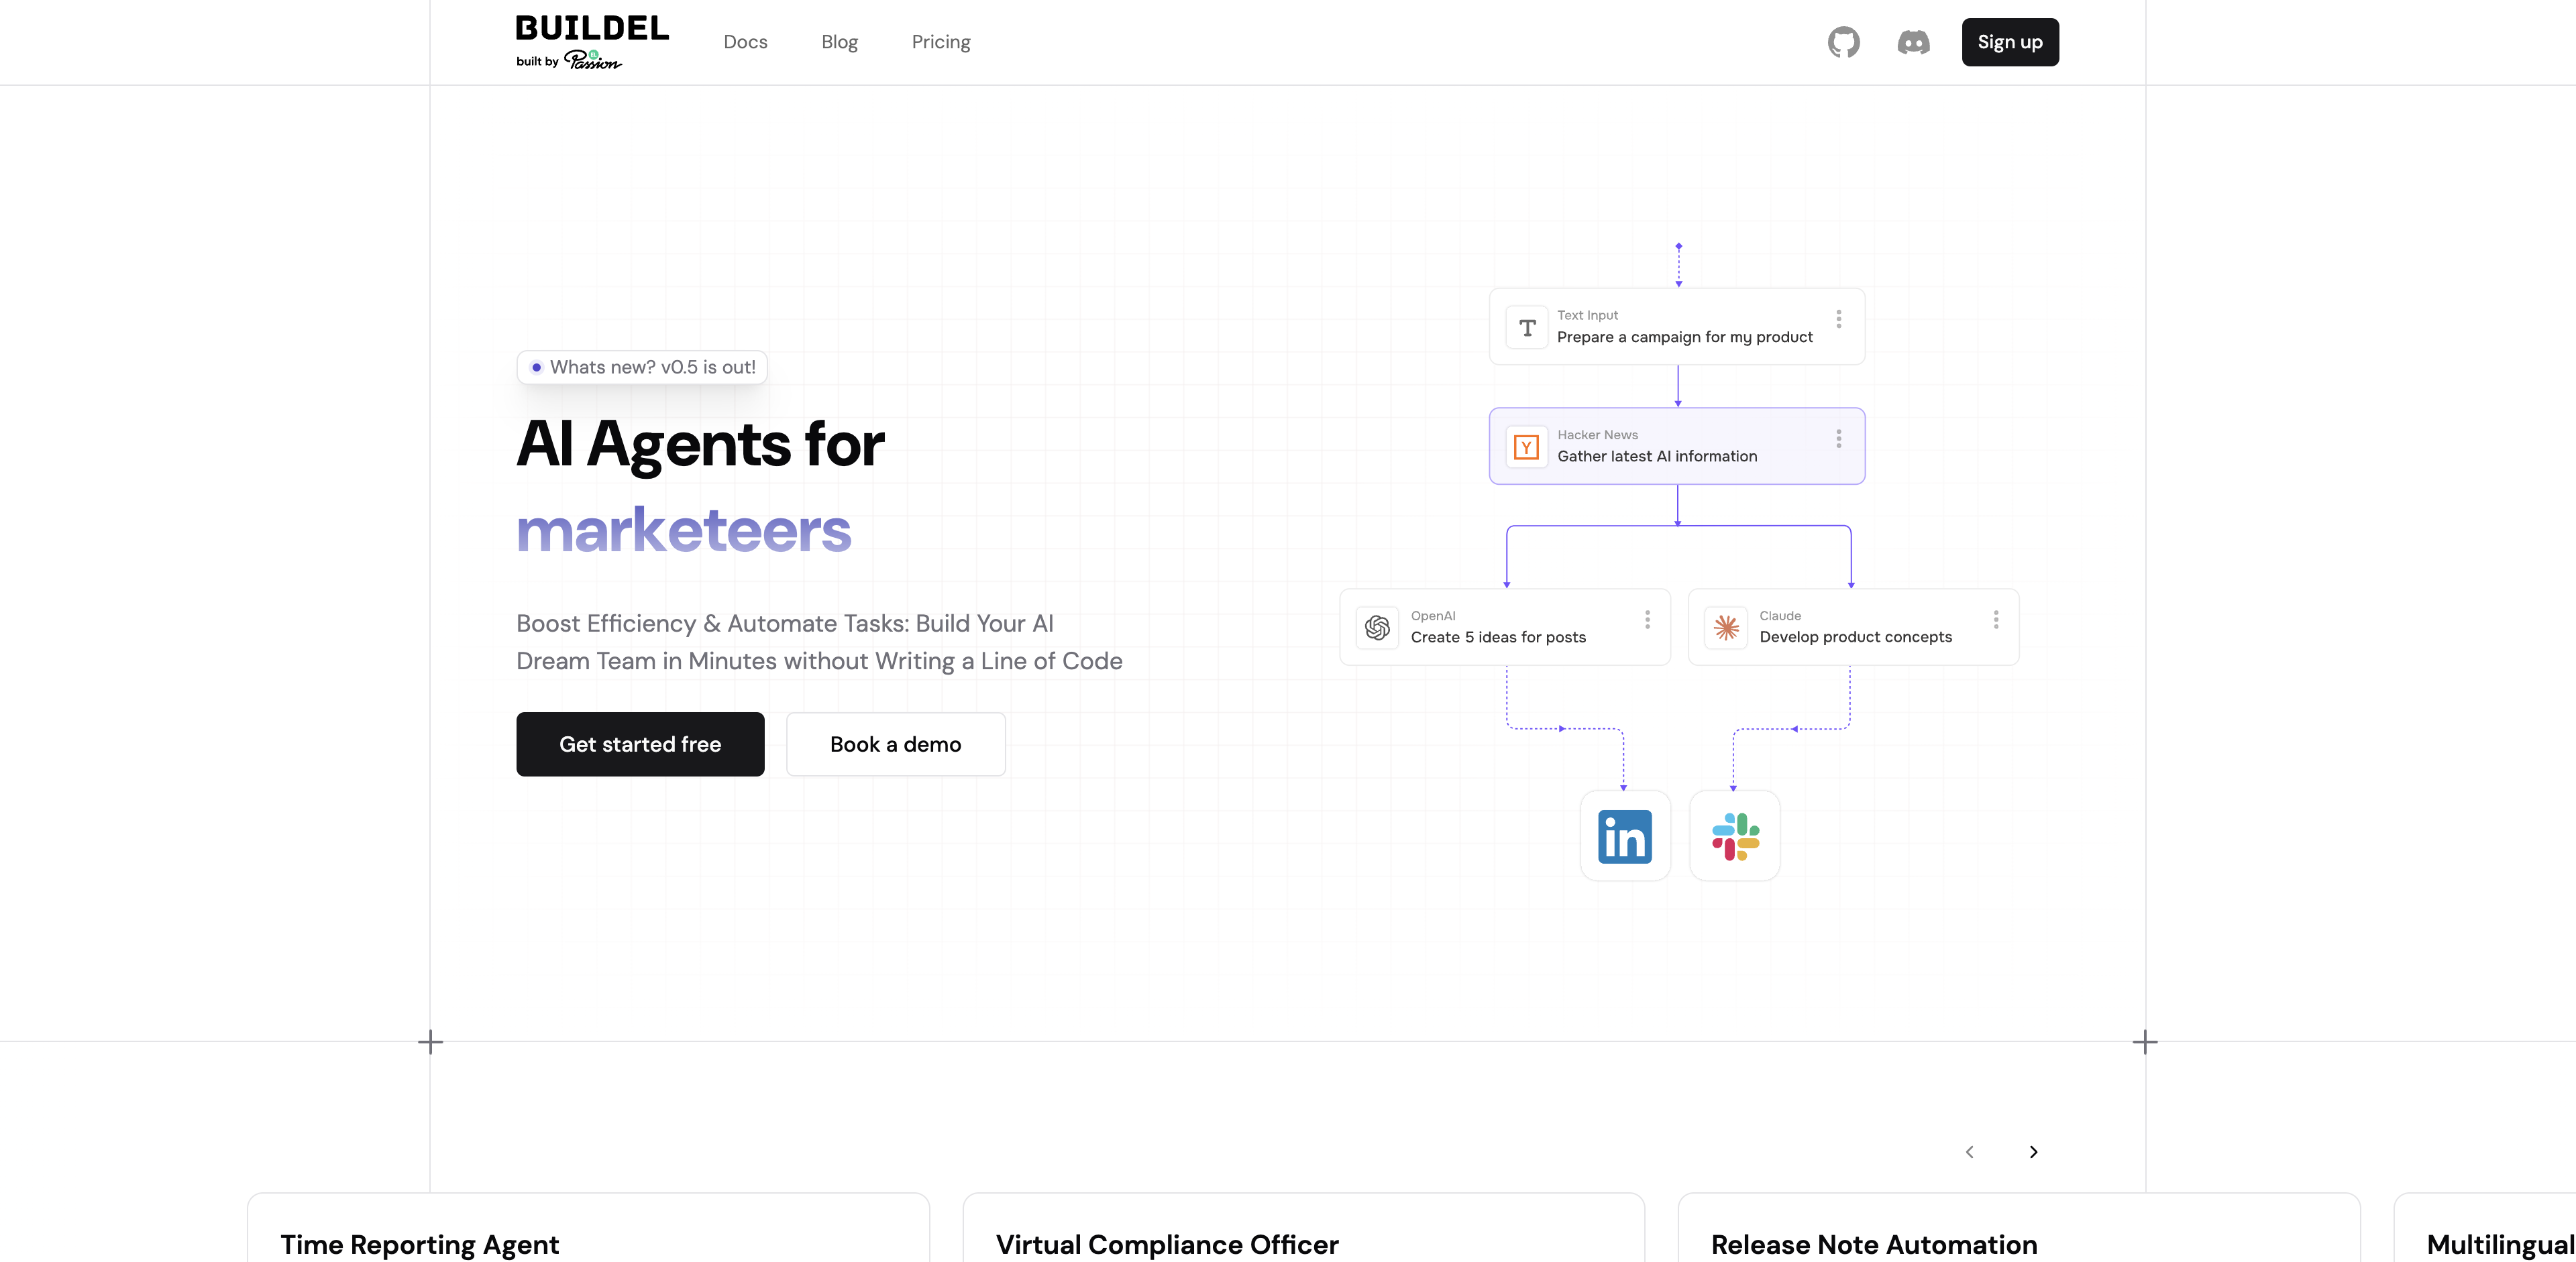Open OpenAI node options menu
This screenshot has height=1262, width=2576.
[x=1647, y=620]
